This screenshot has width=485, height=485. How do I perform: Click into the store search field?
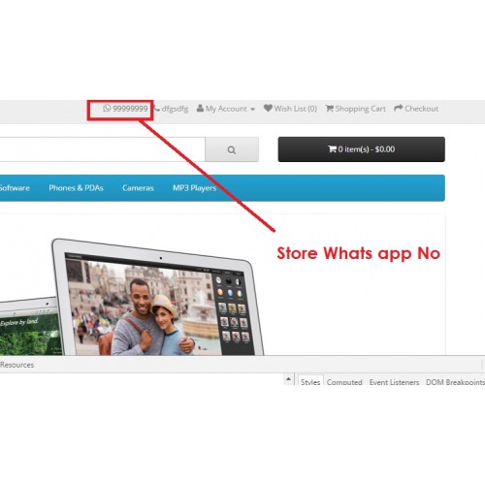pos(103,149)
